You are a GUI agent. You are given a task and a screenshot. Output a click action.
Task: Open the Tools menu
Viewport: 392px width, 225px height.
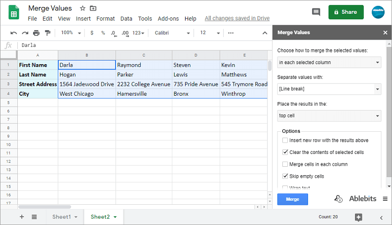(x=145, y=19)
